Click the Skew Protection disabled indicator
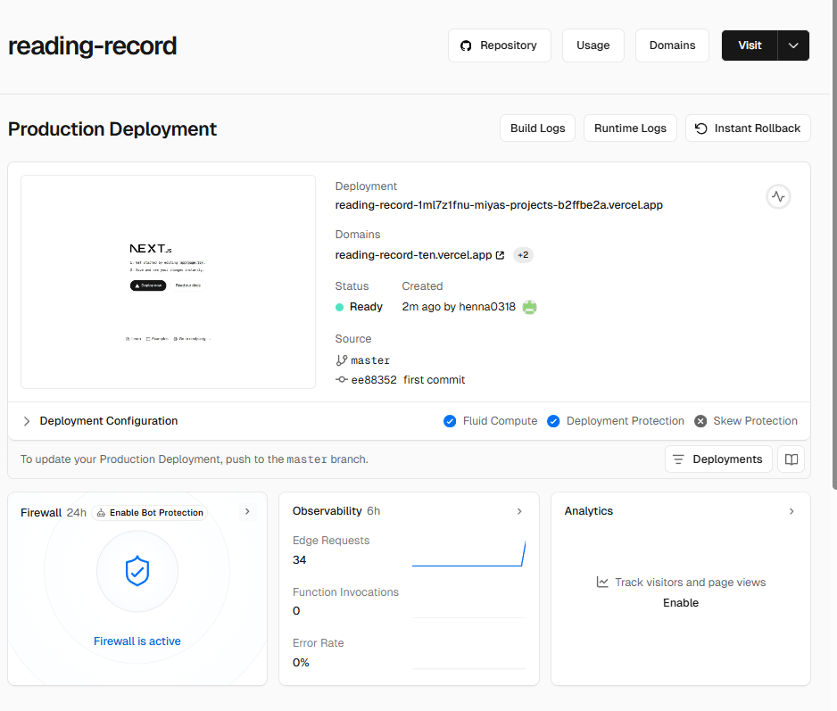Screen dimensions: 837x711 pyautogui.click(x=700, y=421)
